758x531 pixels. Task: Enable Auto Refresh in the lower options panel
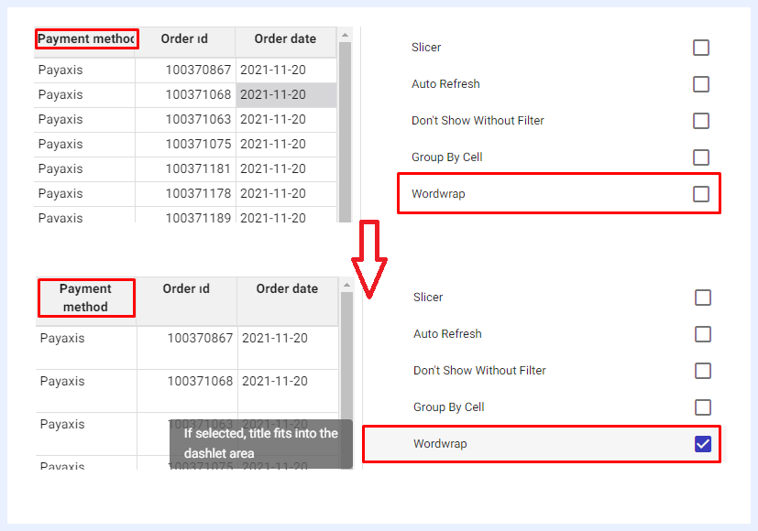click(703, 334)
